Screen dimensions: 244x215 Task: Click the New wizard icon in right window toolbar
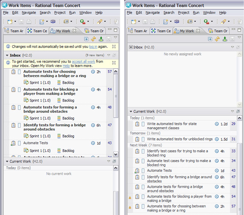[134, 21]
